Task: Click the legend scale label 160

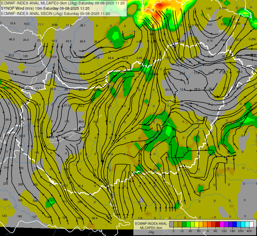Action: point(232,231)
